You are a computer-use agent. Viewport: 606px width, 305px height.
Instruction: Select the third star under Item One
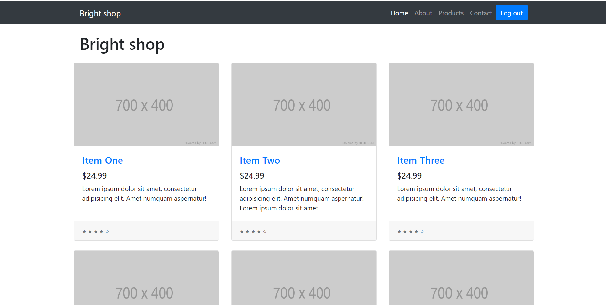pyautogui.click(x=96, y=231)
